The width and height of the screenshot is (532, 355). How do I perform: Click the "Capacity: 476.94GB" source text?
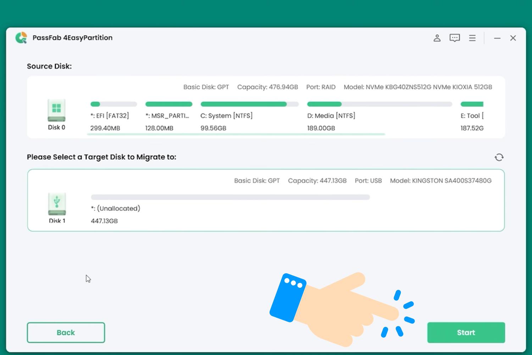point(268,87)
